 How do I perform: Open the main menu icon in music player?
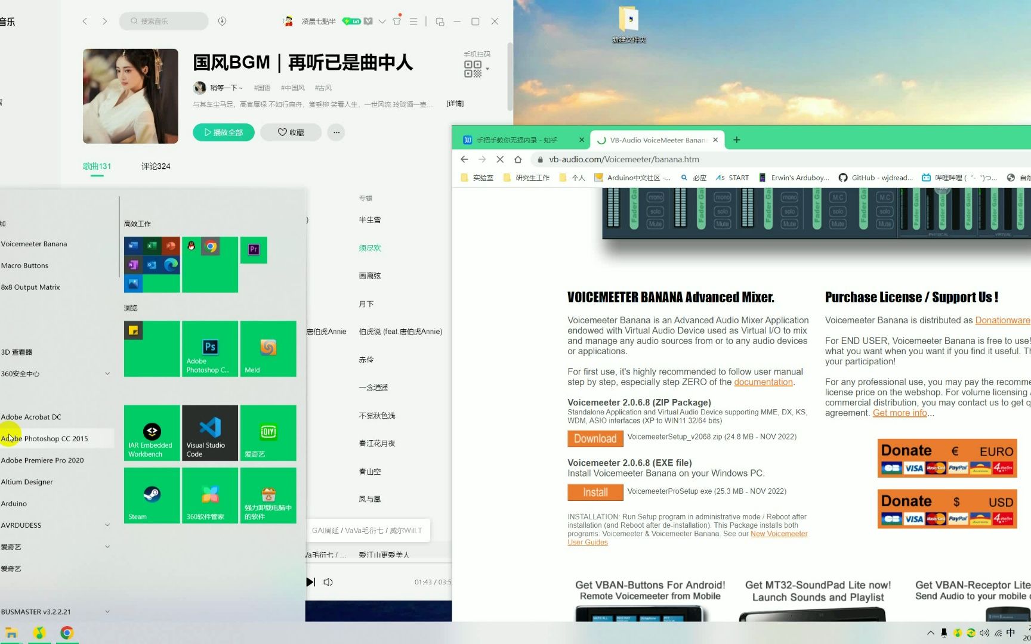point(413,21)
